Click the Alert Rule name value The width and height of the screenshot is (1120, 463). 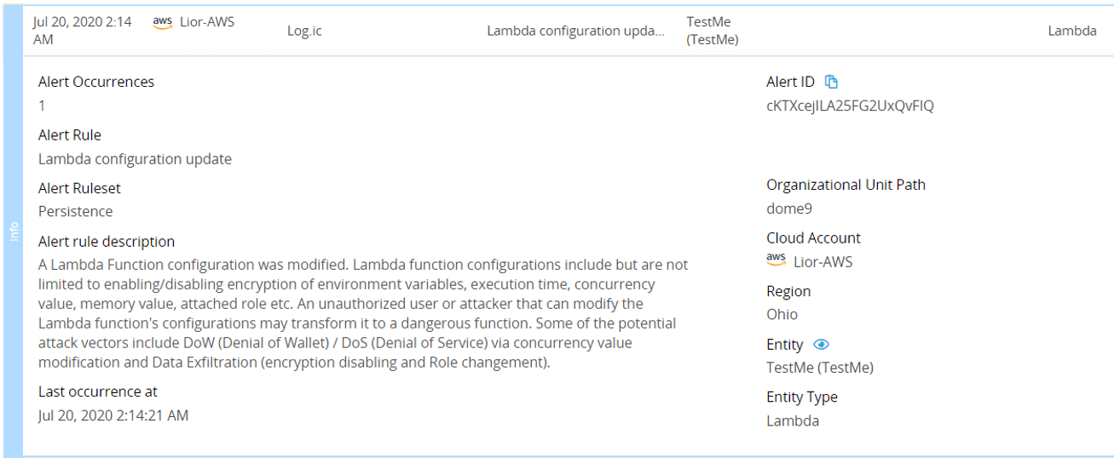[135, 159]
